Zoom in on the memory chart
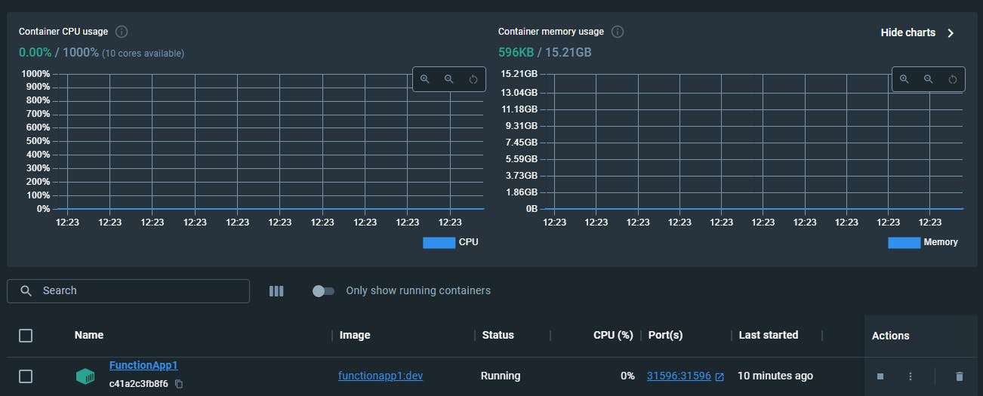Screen dimensions: 983x396 [x=904, y=79]
